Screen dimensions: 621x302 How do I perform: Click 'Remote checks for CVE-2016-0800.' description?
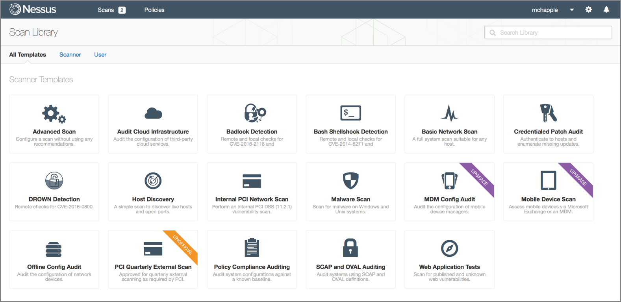click(54, 207)
